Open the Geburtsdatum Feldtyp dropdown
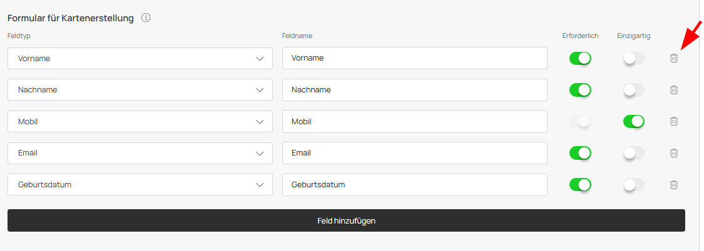The image size is (704, 251). (140, 185)
